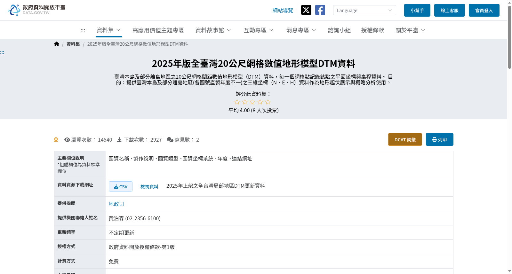Expand the 消息專區 menu

click(301, 30)
